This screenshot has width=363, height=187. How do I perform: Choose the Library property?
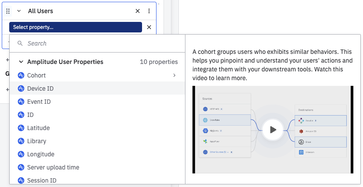pos(97,141)
